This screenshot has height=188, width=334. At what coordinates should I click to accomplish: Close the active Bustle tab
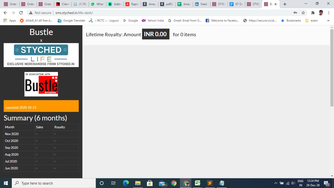[x=276, y=4]
